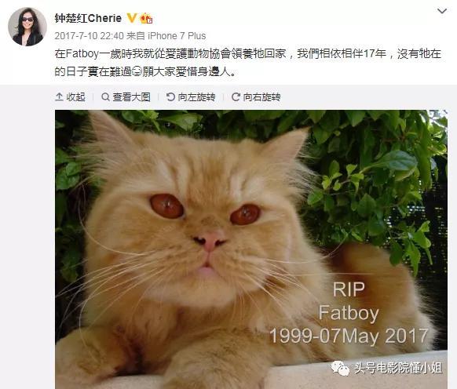Image resolution: width=457 pixels, height=389 pixels.
Task: Open the 钟楚红Cherie profile avatar
Action: coord(27,27)
